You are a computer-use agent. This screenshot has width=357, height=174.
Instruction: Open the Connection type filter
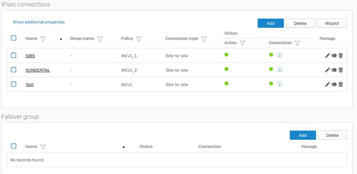(x=204, y=39)
